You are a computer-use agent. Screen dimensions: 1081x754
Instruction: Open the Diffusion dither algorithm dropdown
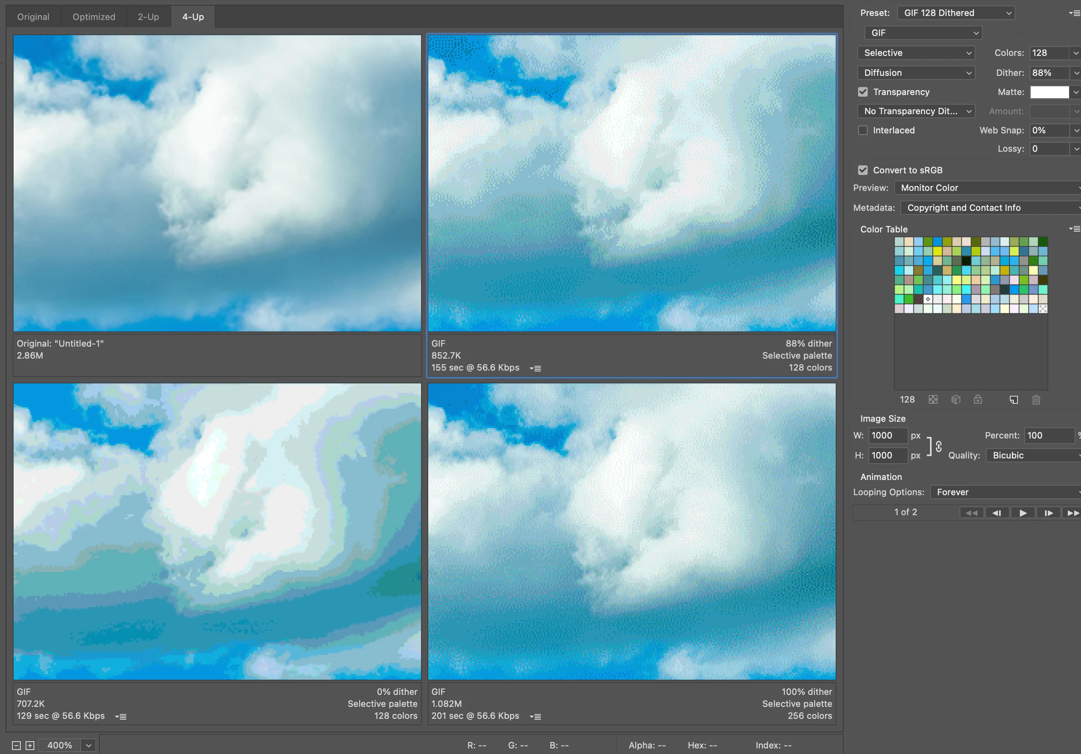(916, 72)
